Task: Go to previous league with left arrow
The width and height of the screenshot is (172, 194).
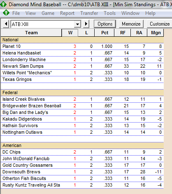Action: pos(6,24)
